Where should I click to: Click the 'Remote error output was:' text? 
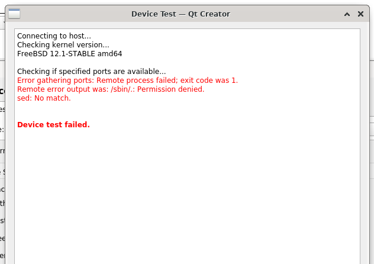[63, 89]
